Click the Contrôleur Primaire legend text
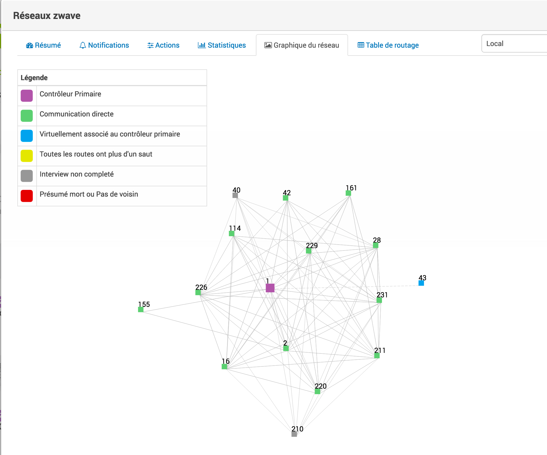547x455 pixels. click(70, 94)
